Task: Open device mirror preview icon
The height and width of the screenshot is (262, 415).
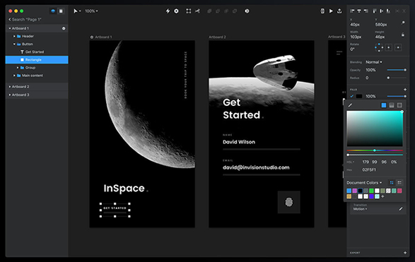Action: [322, 11]
